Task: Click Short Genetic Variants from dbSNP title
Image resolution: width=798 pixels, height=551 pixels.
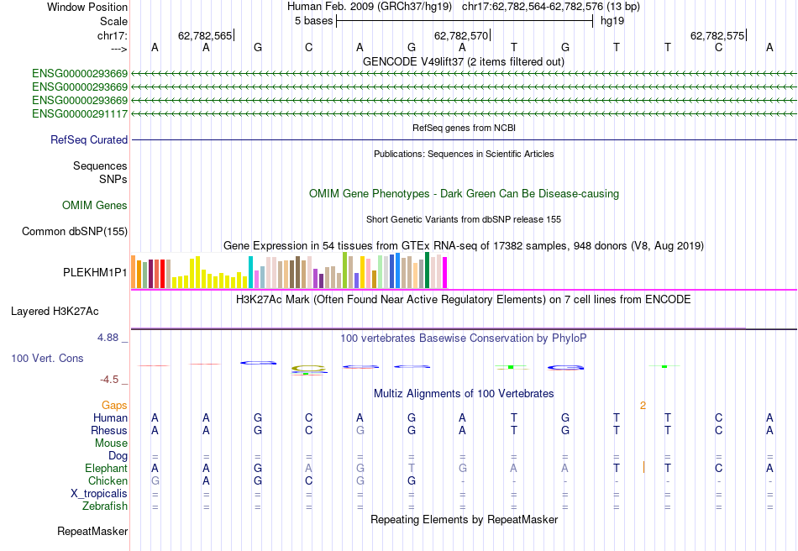Action: [463, 219]
